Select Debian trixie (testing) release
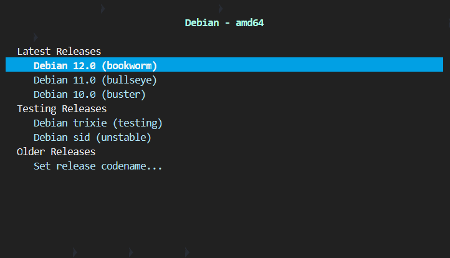Image resolution: width=450 pixels, height=258 pixels. (x=98, y=123)
